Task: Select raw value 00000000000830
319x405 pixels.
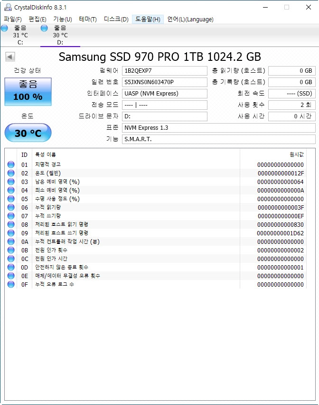Action: [x=281, y=224]
